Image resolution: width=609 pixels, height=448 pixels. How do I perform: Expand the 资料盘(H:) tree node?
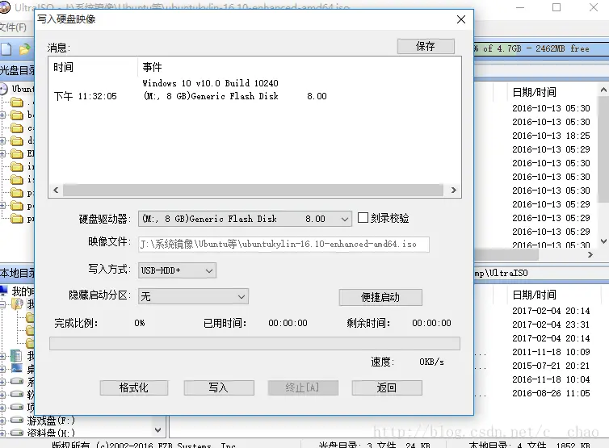click(x=2, y=433)
